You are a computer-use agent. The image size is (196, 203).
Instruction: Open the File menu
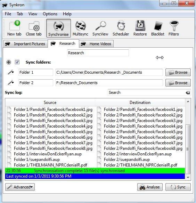[x=8, y=14]
